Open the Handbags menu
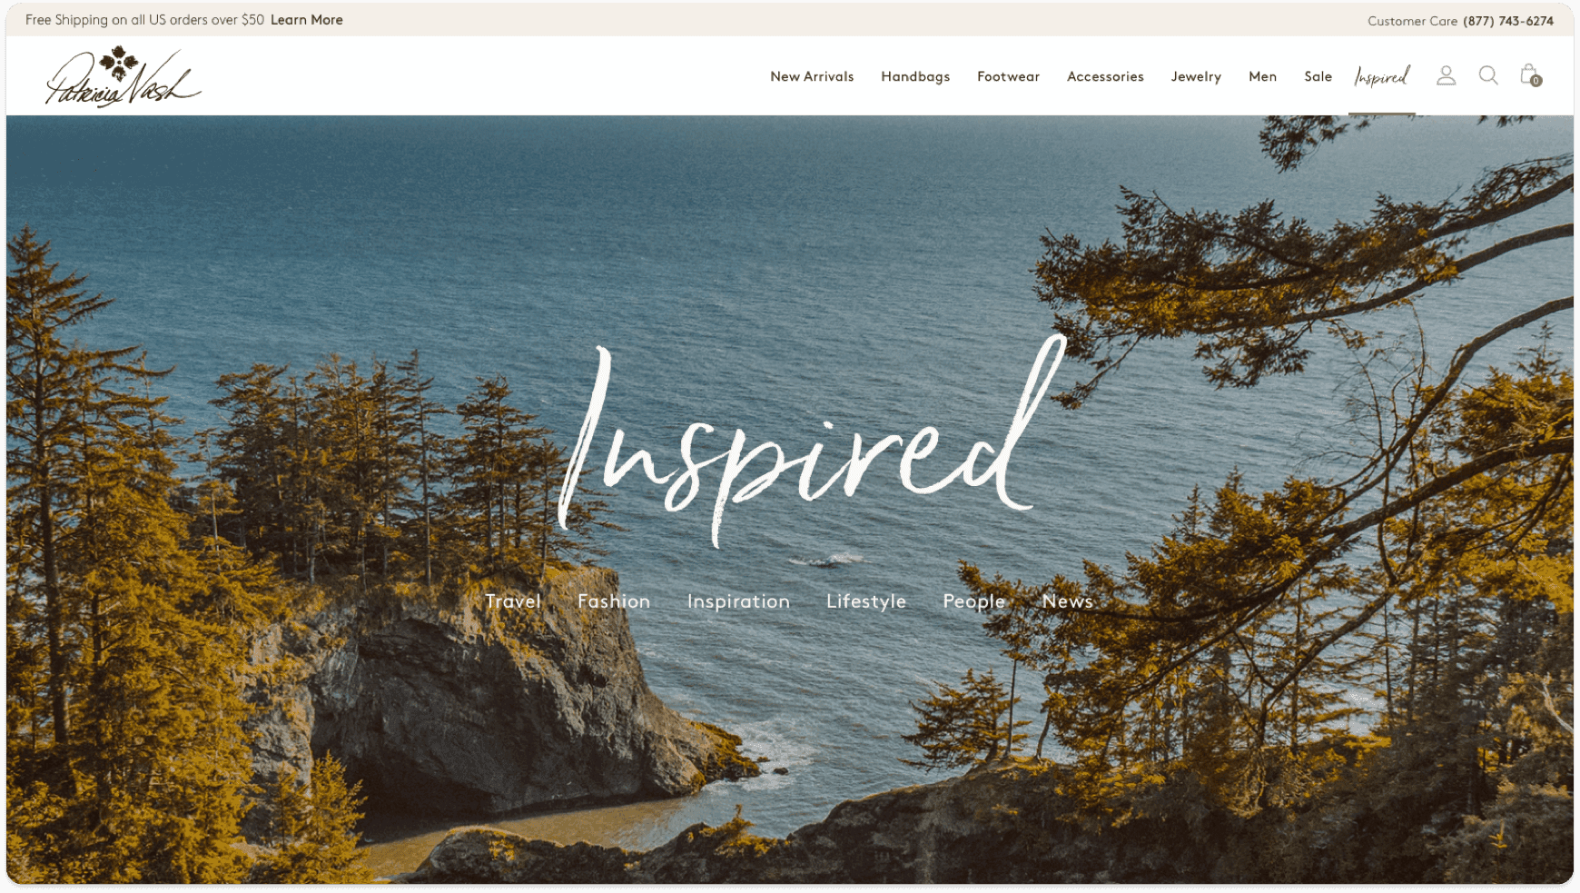The height and width of the screenshot is (893, 1580). pyautogui.click(x=915, y=76)
